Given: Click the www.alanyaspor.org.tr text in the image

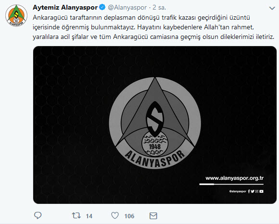Looking at the screenshot, I should pyautogui.click(x=235, y=178).
